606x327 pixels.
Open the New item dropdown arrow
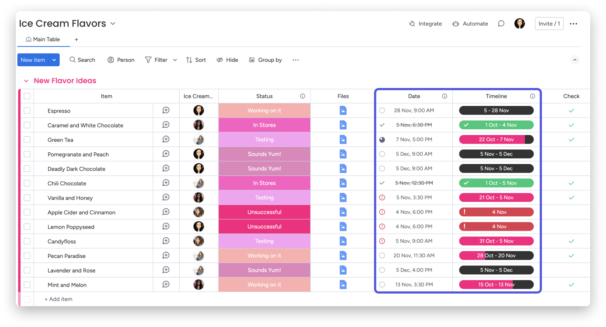(54, 60)
